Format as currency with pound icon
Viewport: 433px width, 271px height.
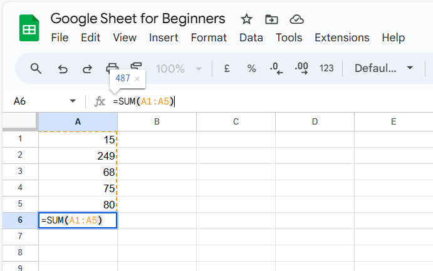(227, 68)
